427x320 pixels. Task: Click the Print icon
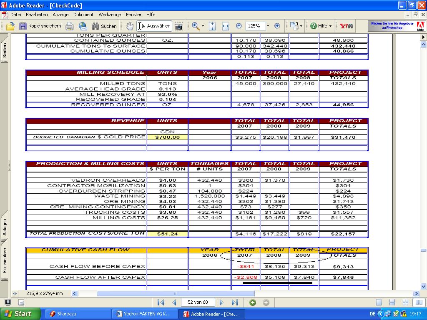tap(70, 26)
